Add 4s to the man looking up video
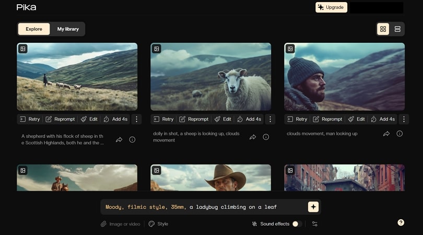The image size is (423, 235). (x=383, y=119)
